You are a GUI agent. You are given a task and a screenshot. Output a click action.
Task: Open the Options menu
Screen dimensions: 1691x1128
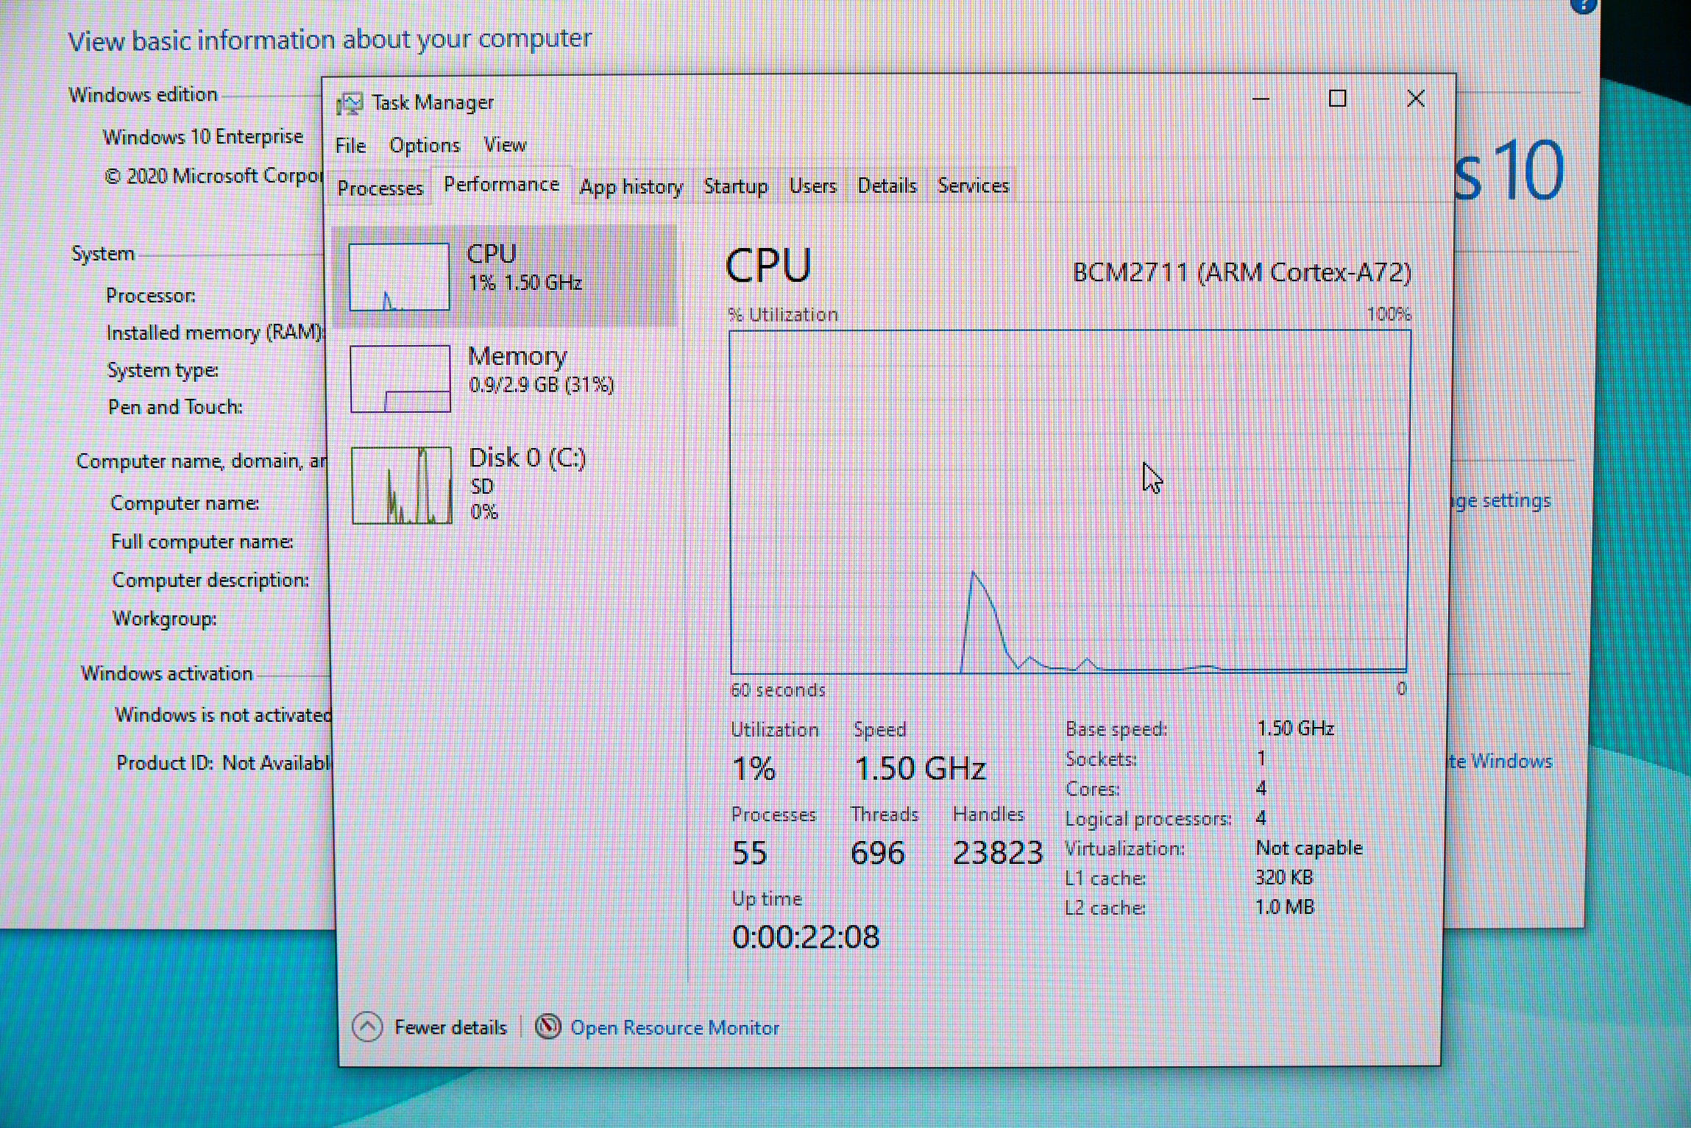[425, 146]
